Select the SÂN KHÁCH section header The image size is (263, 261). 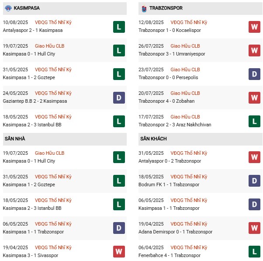coord(153,139)
